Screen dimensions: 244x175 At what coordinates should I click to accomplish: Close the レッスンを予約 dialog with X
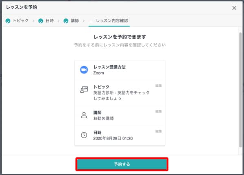coord(234,8)
